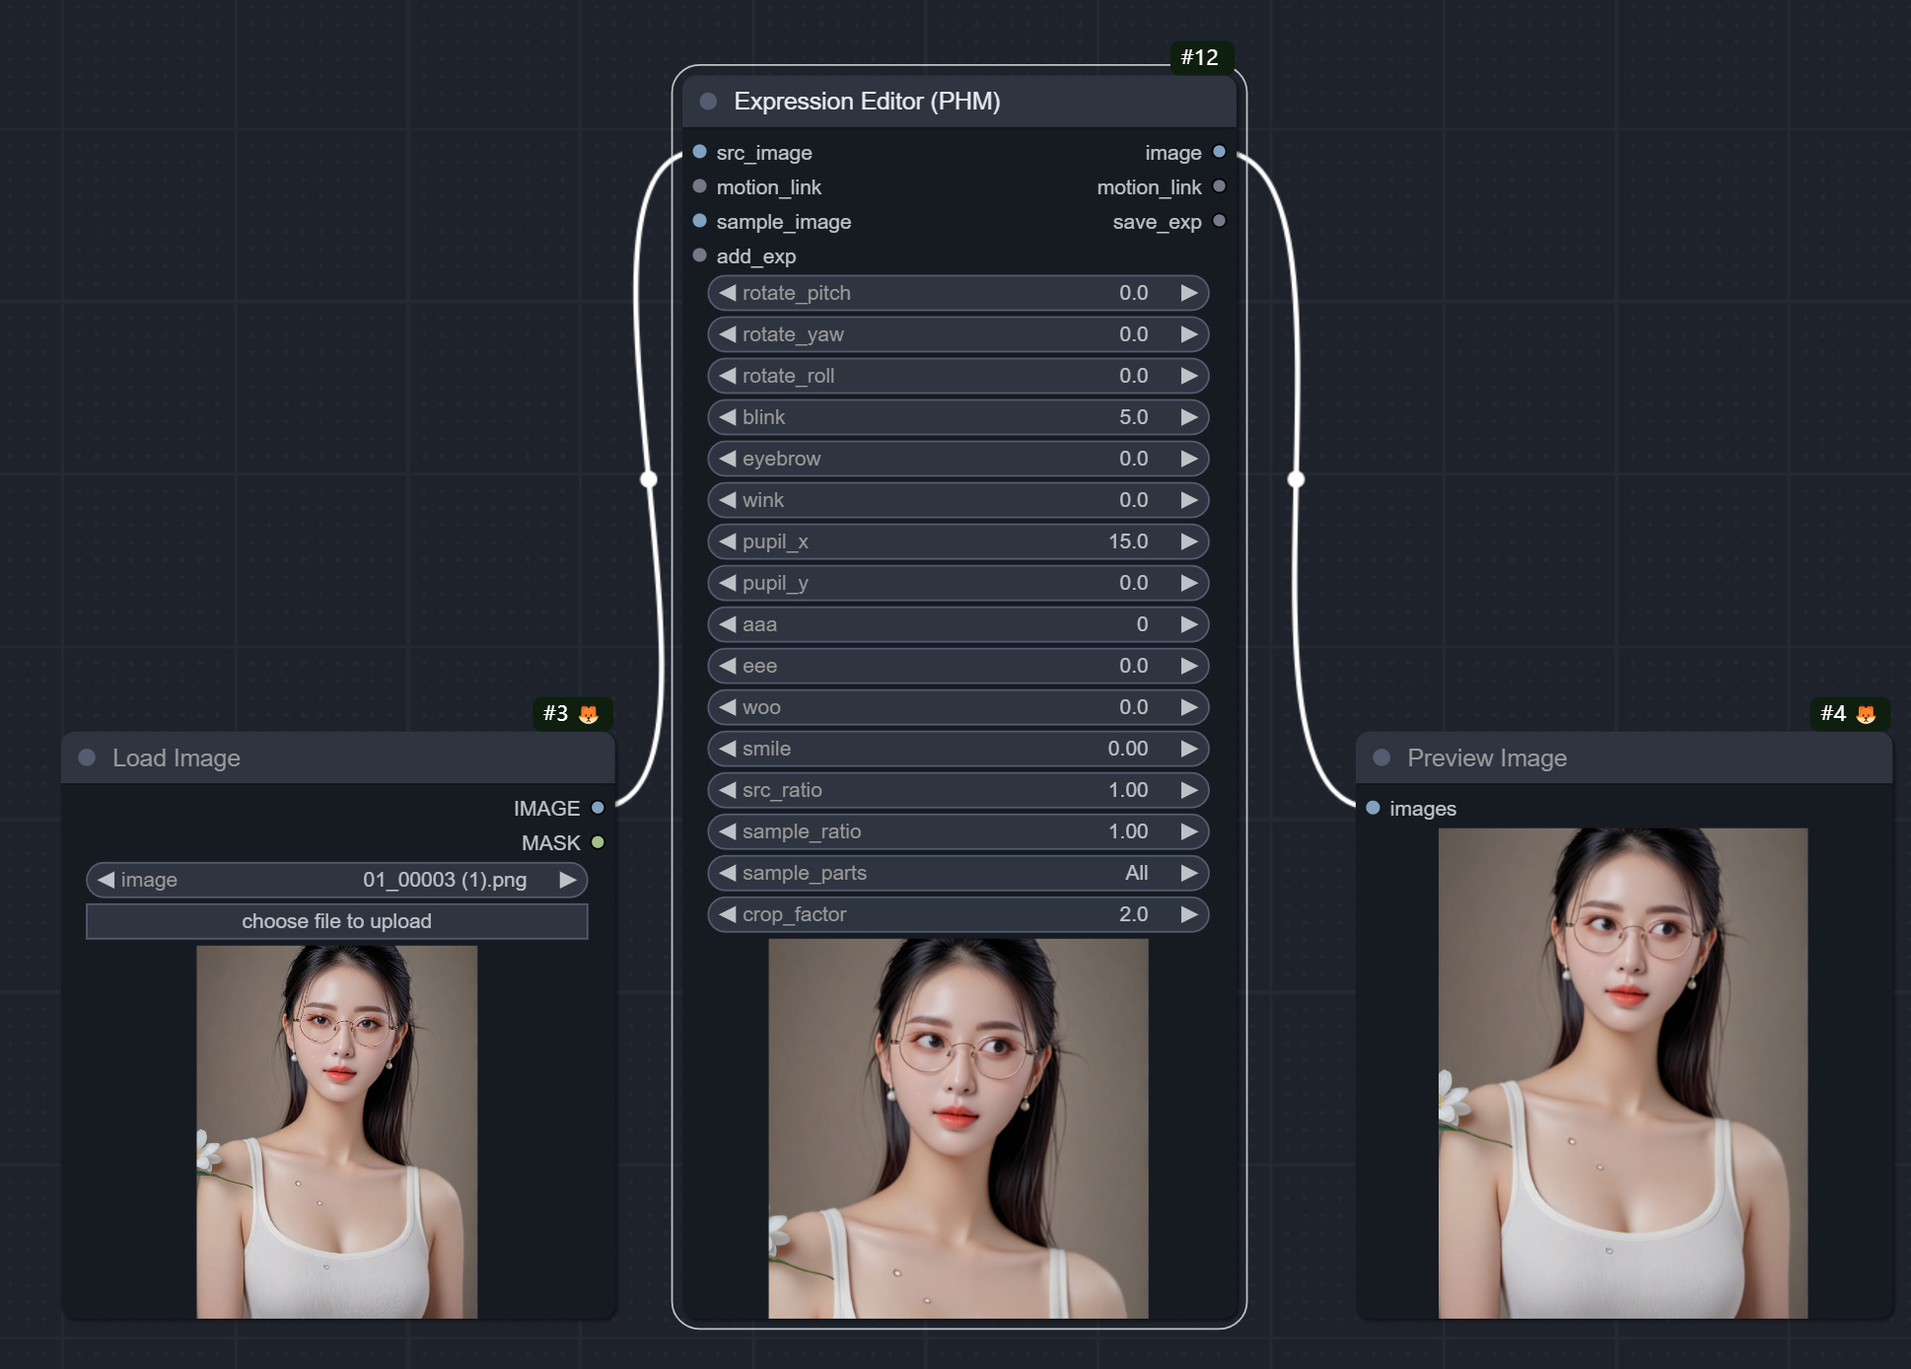Click the portrait thumbnail in Load Image
This screenshot has height=1369, width=1911.
coord(336,1124)
